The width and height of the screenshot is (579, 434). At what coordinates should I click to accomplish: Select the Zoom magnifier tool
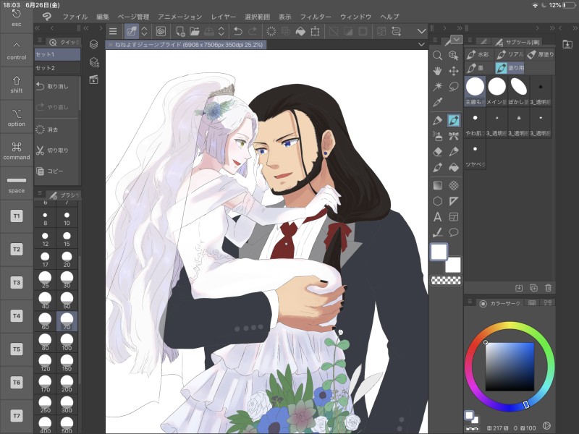438,56
